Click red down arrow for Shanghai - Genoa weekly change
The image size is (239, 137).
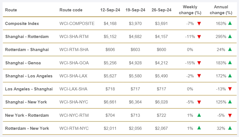point(199,63)
